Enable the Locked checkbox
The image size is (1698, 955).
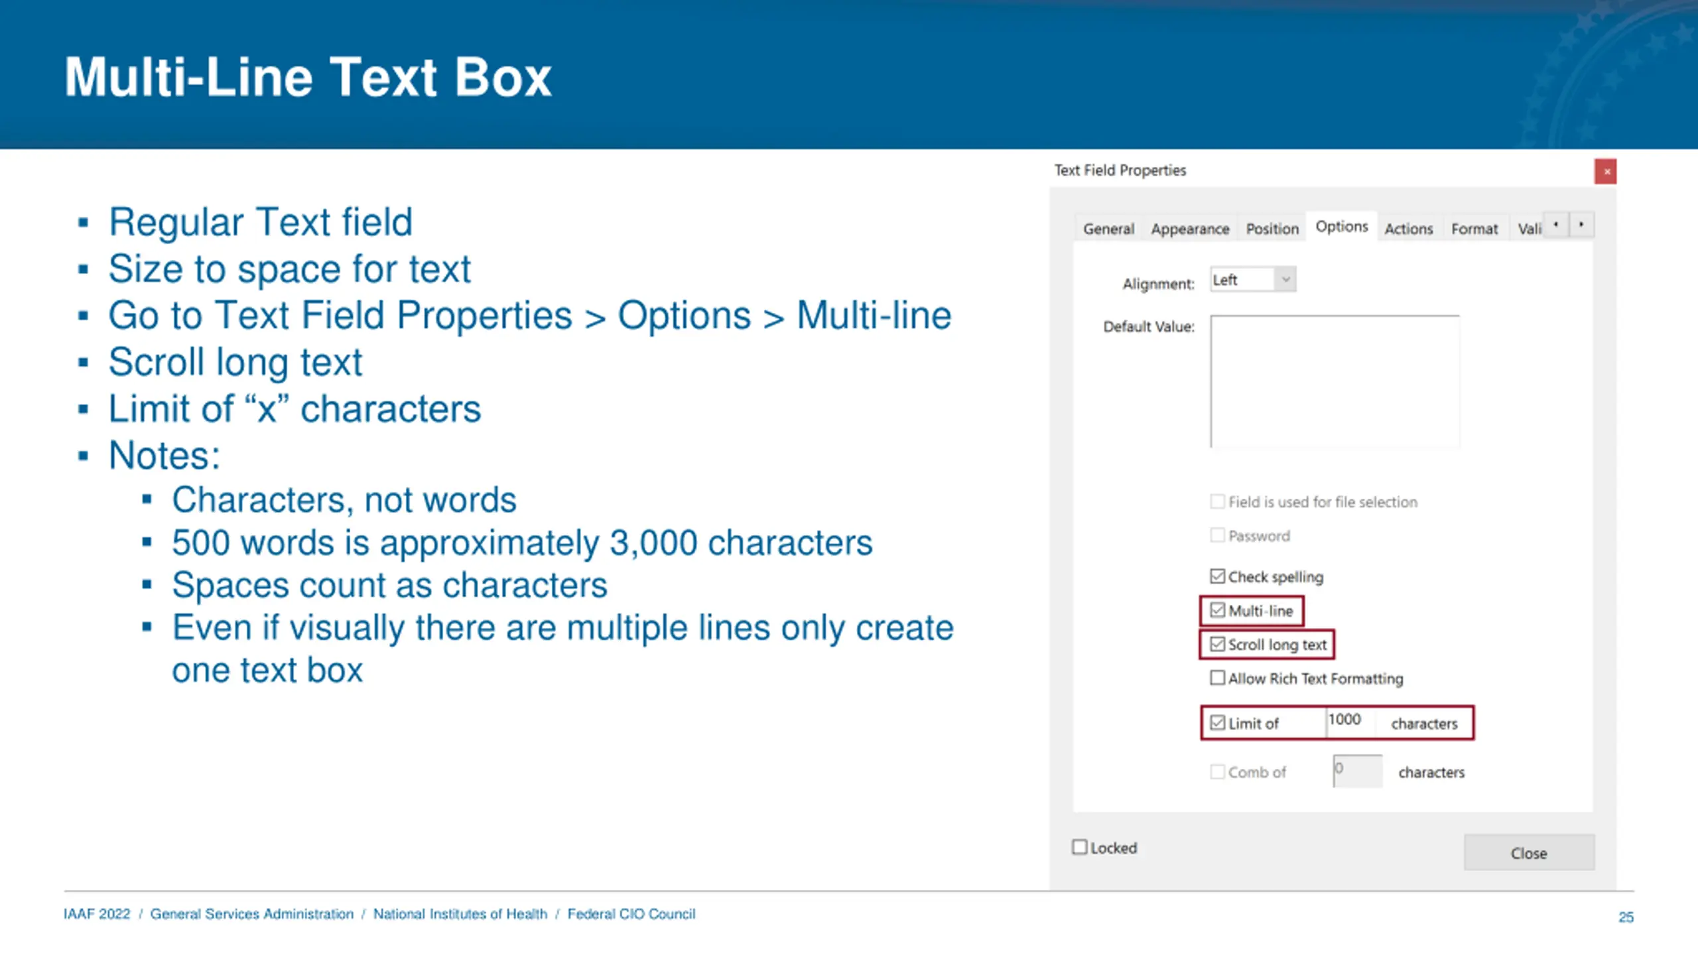(1080, 848)
